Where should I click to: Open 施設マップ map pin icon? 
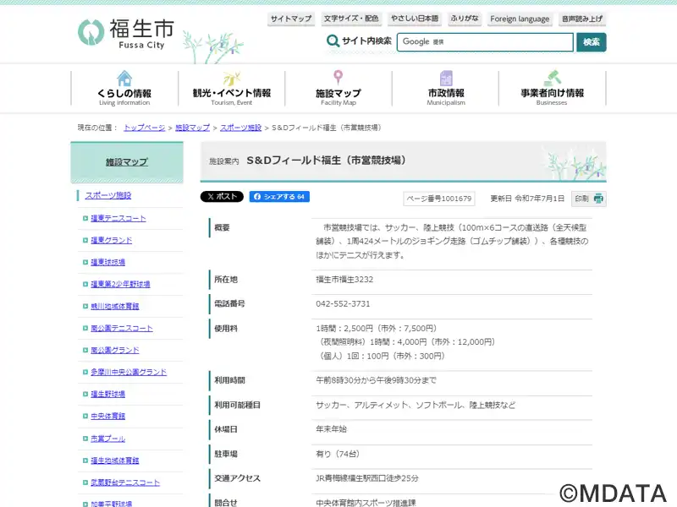pyautogui.click(x=338, y=79)
